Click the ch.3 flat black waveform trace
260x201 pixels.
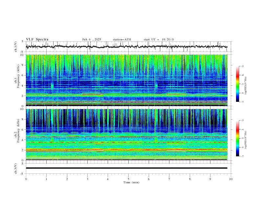[126, 168]
